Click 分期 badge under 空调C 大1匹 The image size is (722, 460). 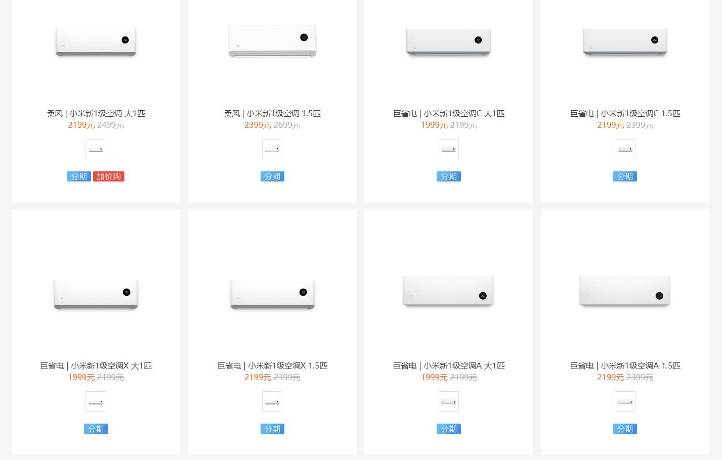tap(448, 176)
